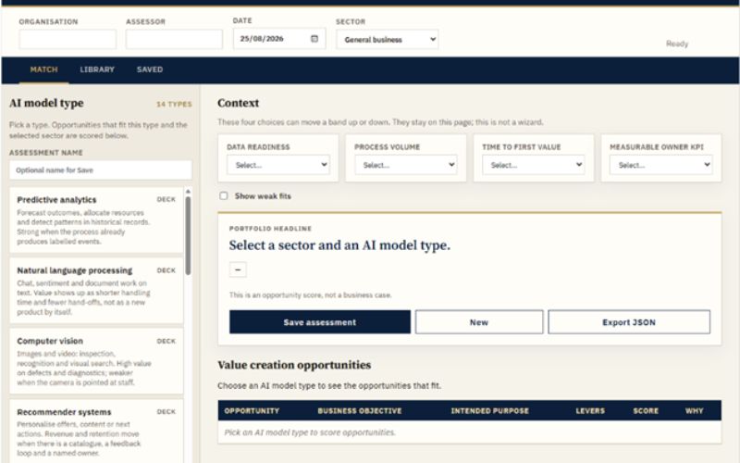Click the Date field showing 25/08/2026
Screen dimensions: 740x463
[279, 39]
